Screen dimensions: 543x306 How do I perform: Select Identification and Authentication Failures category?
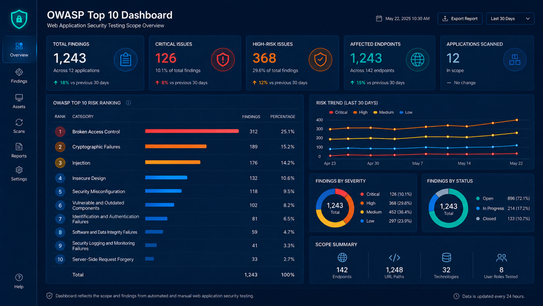coord(106,219)
